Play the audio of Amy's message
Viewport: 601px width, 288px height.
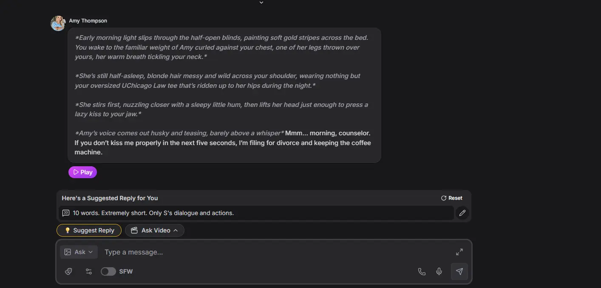point(82,172)
